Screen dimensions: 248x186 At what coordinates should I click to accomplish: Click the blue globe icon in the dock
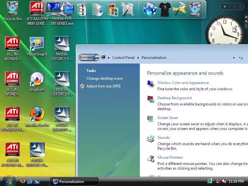click(x=150, y=10)
